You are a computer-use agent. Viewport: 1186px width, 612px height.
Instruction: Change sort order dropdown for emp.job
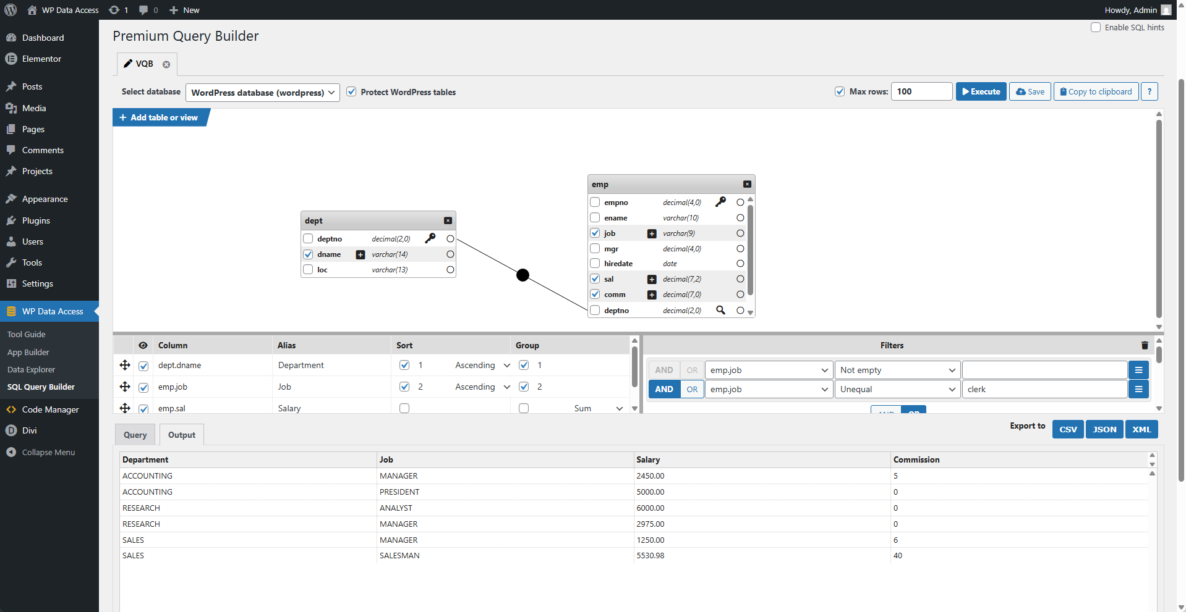click(482, 387)
